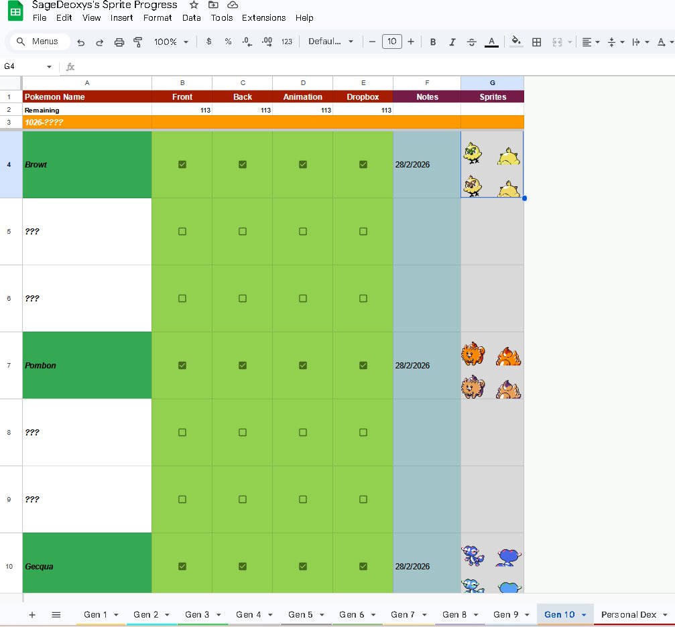
Task: Open the Extensions menu
Action: pyautogui.click(x=264, y=17)
